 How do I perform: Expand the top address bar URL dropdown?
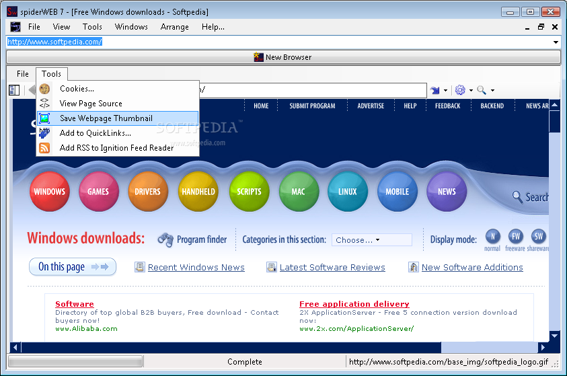click(x=556, y=42)
